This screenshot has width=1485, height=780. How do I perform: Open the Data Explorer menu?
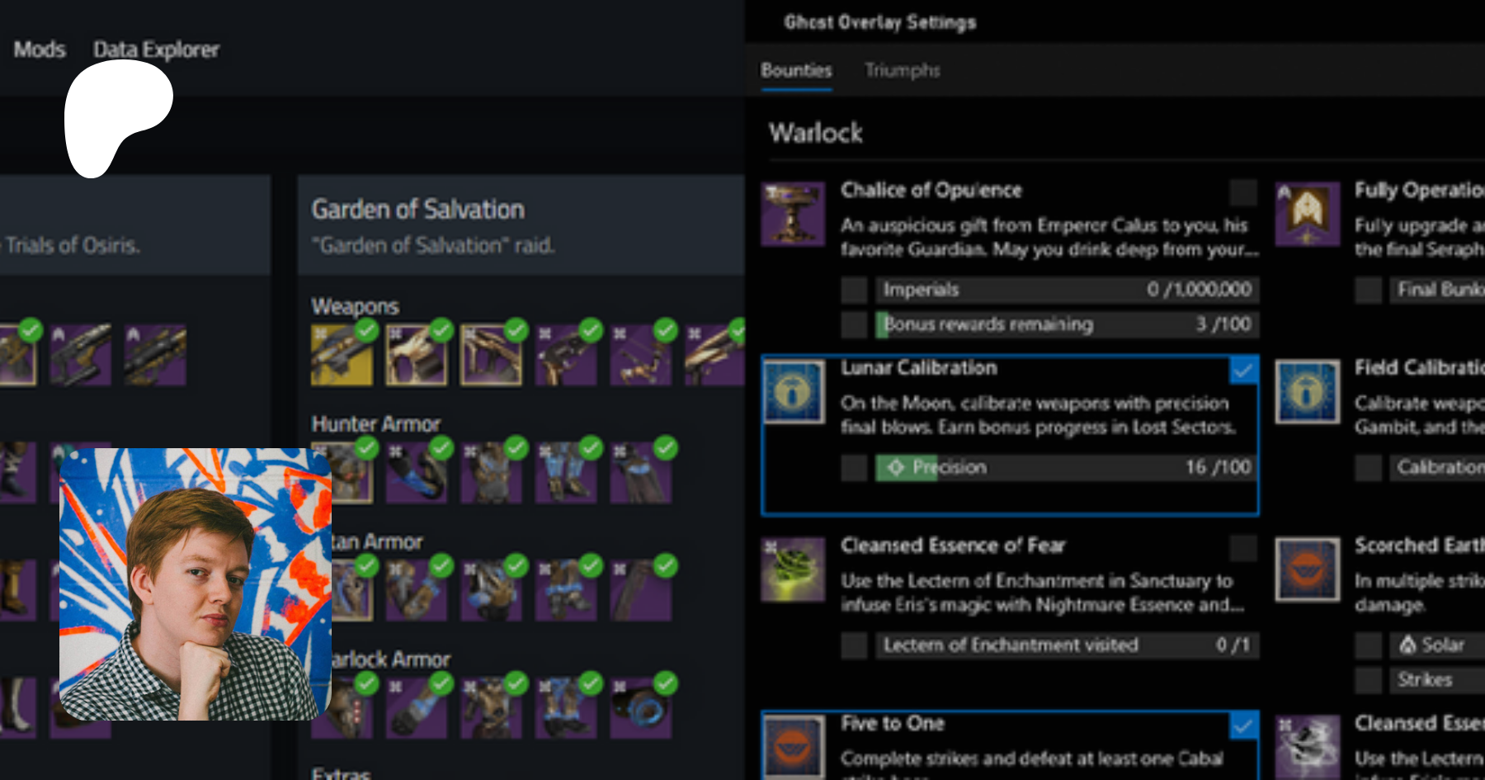[156, 50]
